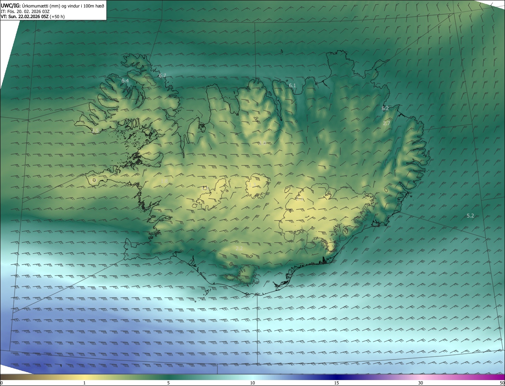505x386 pixels.
Task: Click the initial time 'IT: Fös. 20. 02. 2026 03Z'
Action: [x=25, y=11]
